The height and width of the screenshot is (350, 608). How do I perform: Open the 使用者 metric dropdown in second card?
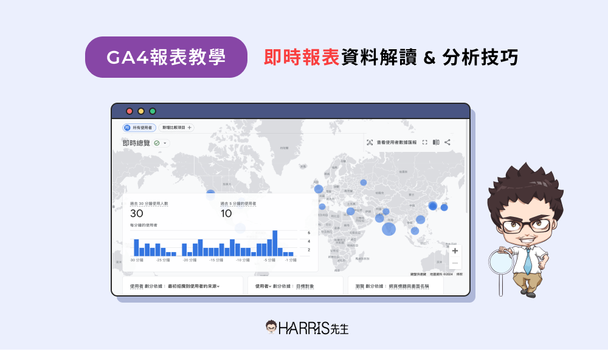(263, 286)
